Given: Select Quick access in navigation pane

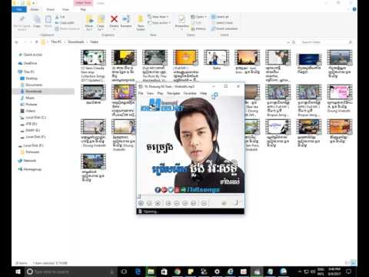Looking at the screenshot, I should (30, 55).
